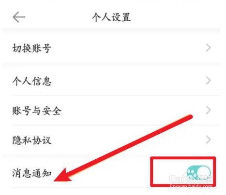Open the 隐私协议 text link
Screen dimensions: 226x195
32,140
